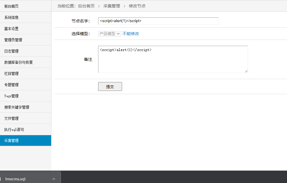Open 前台首页 in the sidebar

point(25,6)
